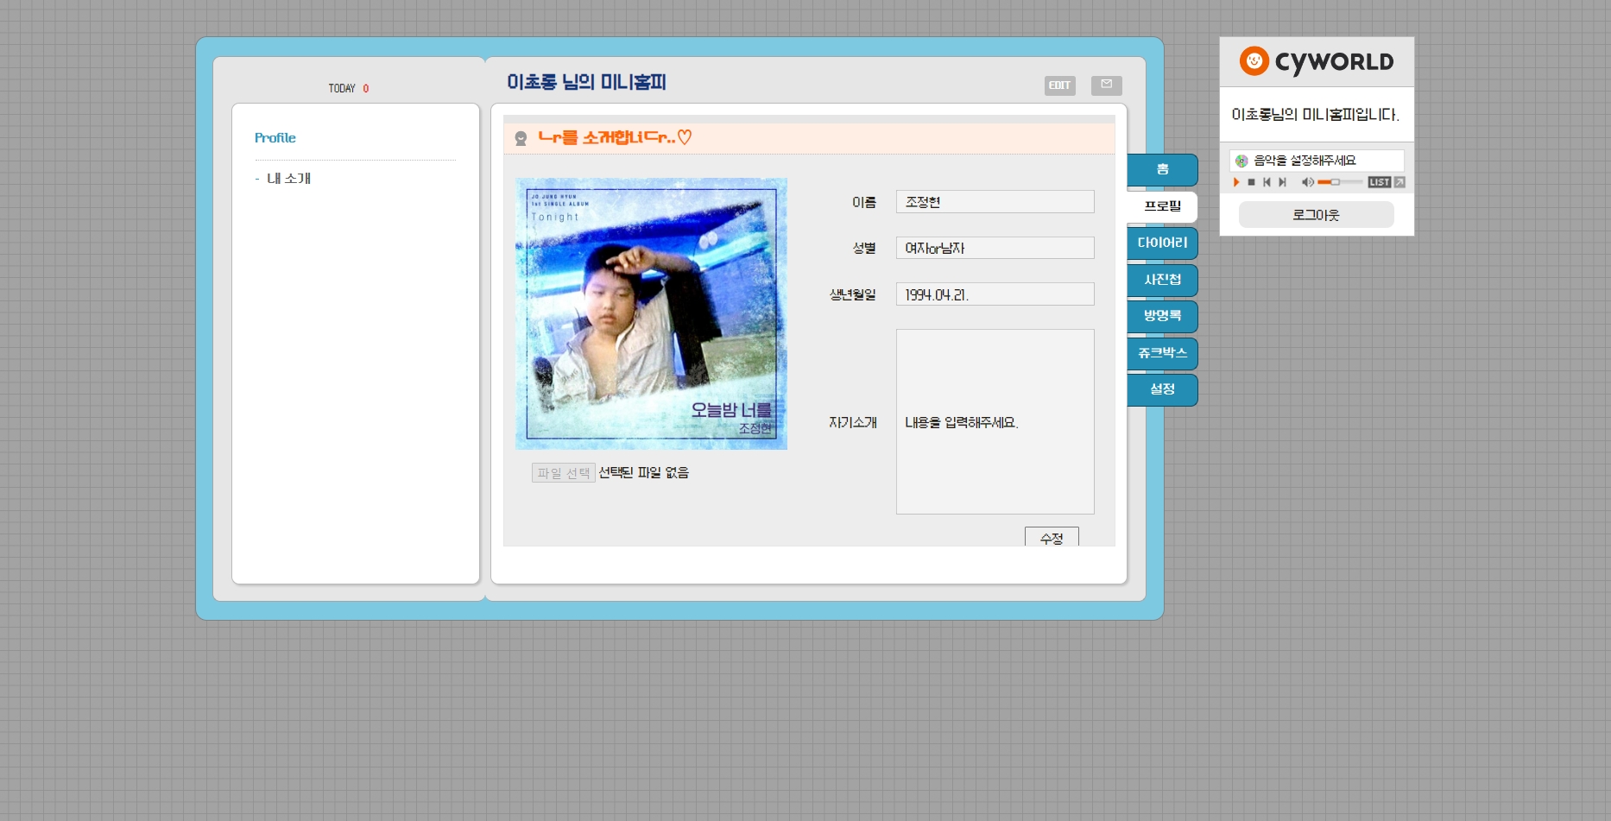Mute the music player speaker icon
1611x821 pixels.
tap(1307, 182)
